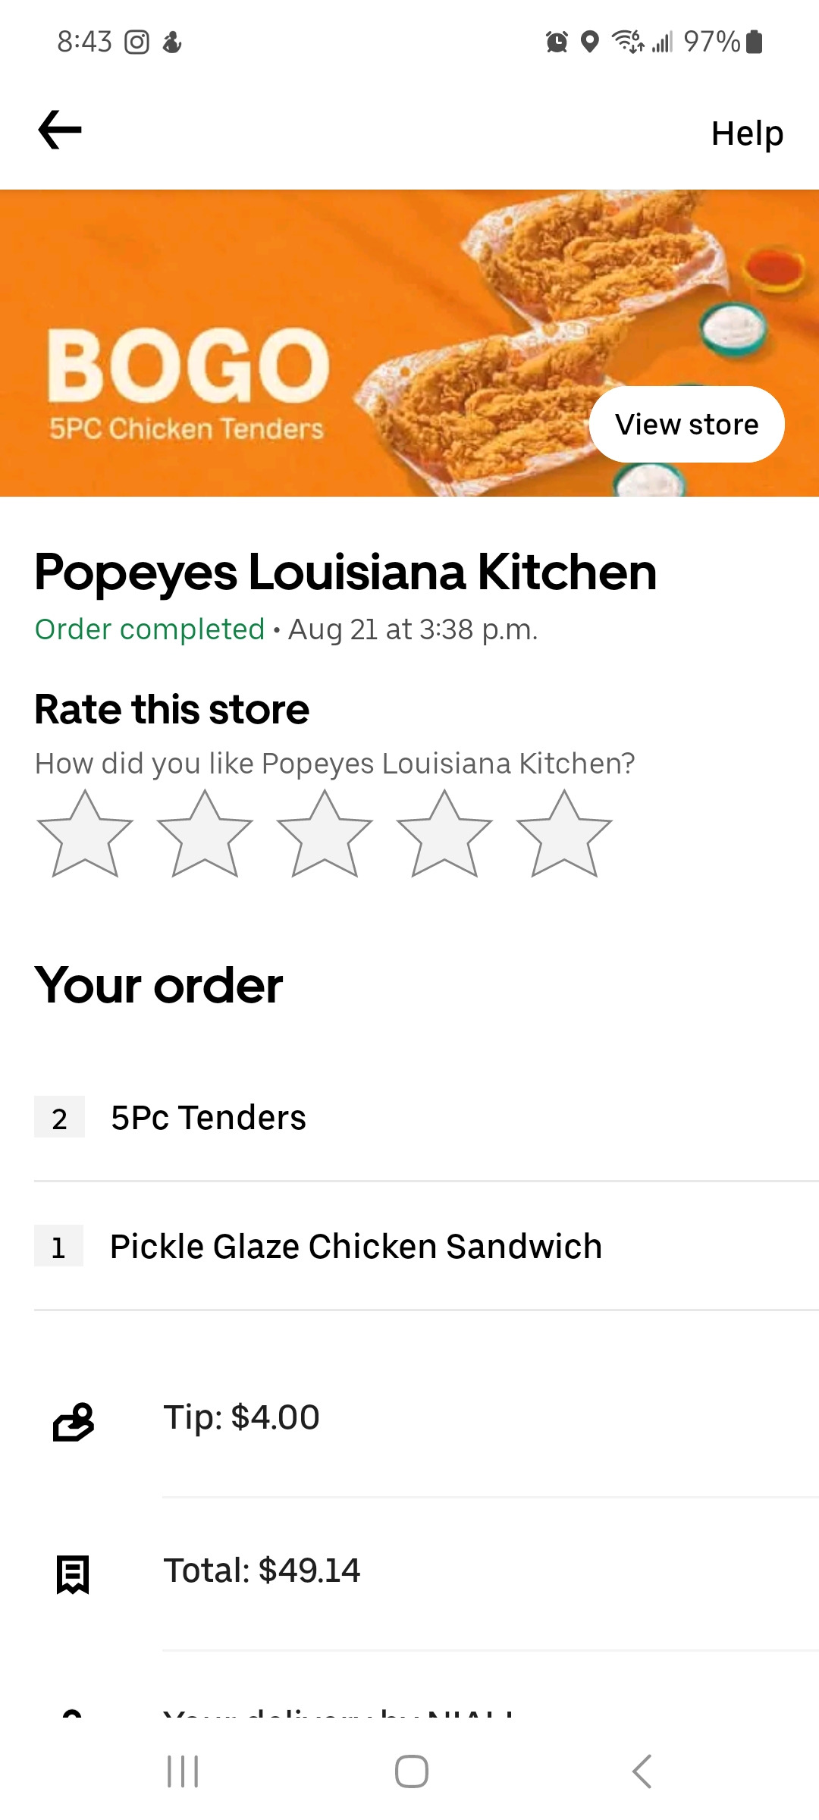Tap the Android recent apps button

tap(183, 1771)
